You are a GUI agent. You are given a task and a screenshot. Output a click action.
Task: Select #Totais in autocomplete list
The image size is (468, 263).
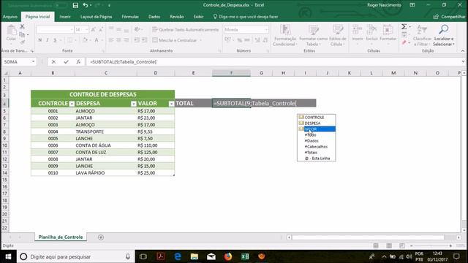coord(317,153)
